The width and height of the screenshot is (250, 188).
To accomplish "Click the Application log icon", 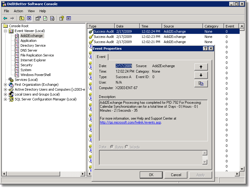I will click(x=17, y=41).
